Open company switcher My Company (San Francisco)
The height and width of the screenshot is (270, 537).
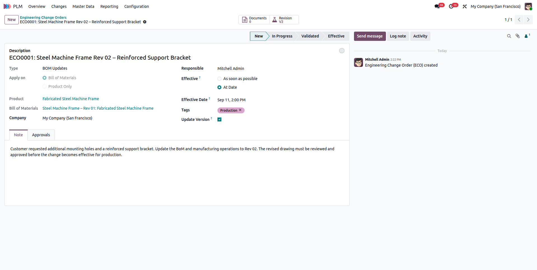point(496,6)
